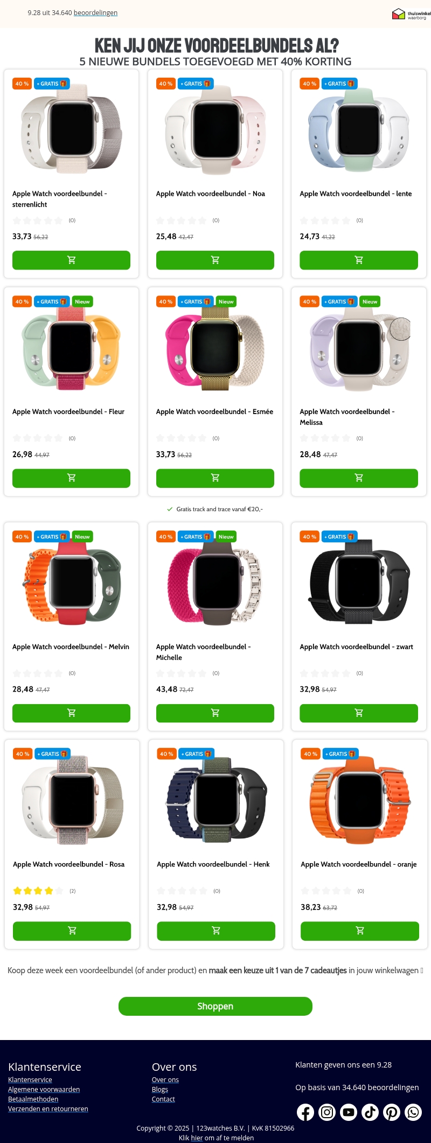
Task: Add the Michelle bundle to cart
Action: (x=215, y=713)
